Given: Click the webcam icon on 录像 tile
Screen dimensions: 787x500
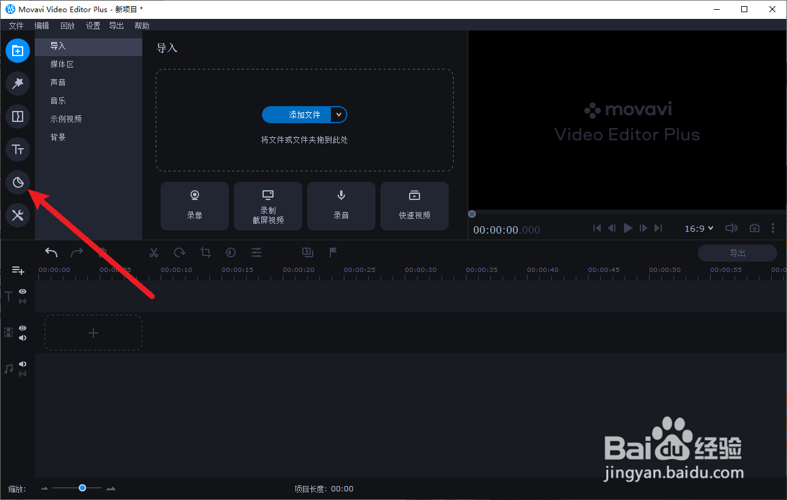Looking at the screenshot, I should coord(195,195).
